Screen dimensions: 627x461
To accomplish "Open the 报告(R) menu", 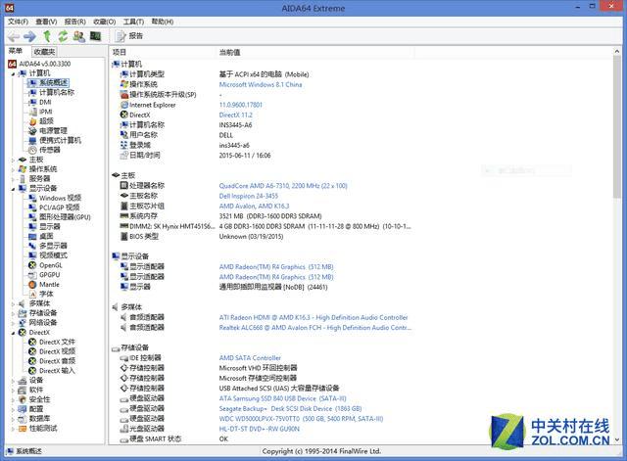I will 75,22.
